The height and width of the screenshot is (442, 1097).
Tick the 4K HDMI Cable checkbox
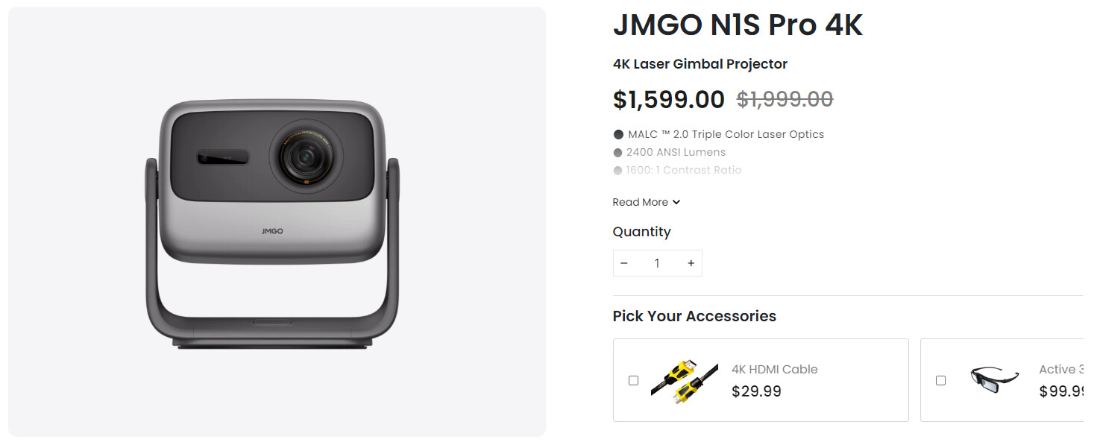pos(633,380)
